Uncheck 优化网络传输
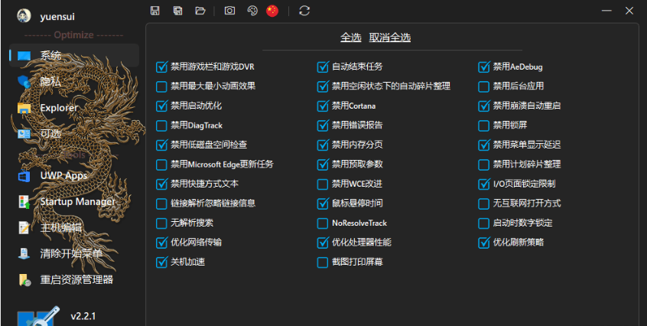Viewport: 647px width, 326px height. pos(161,243)
